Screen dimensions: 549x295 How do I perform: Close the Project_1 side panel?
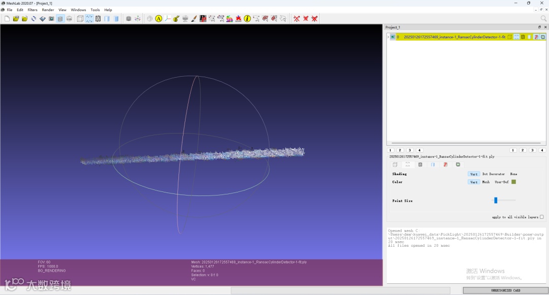point(545,27)
